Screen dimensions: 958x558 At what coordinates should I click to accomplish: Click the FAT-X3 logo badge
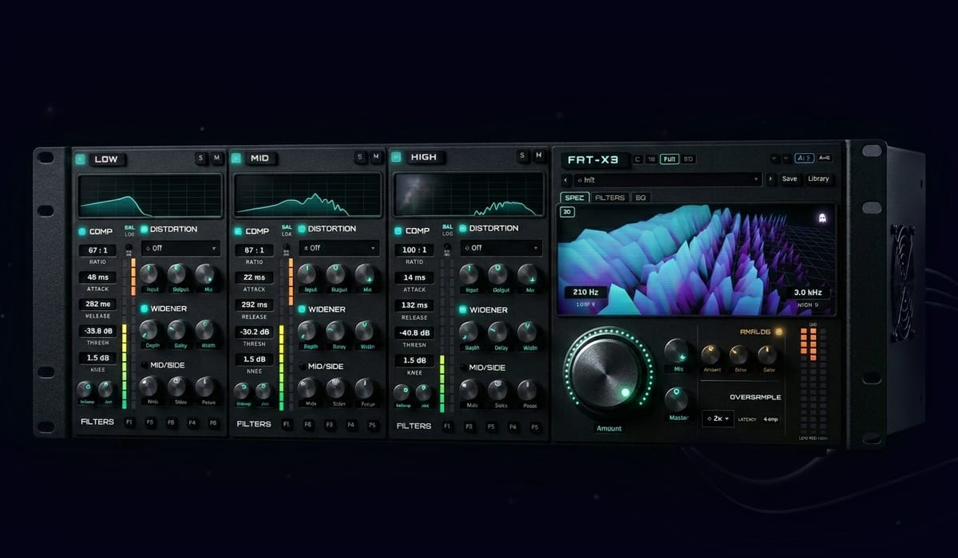(594, 159)
